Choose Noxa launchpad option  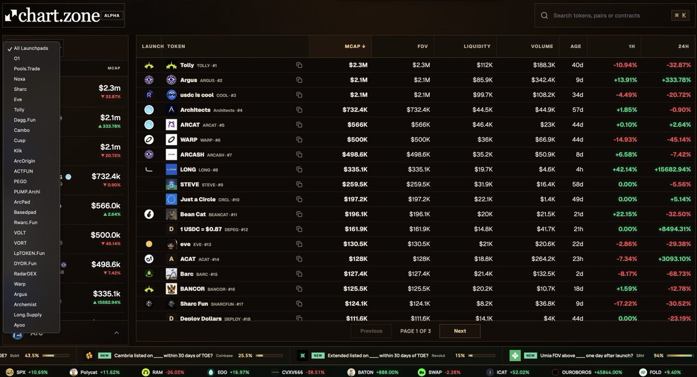tap(31, 79)
